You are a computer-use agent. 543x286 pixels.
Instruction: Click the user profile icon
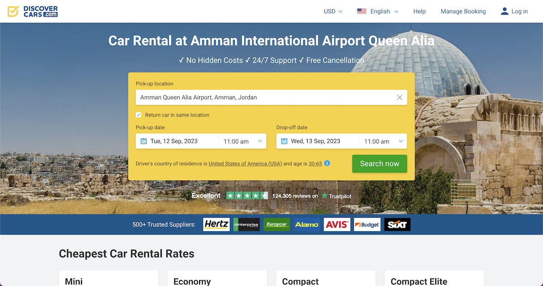[505, 11]
